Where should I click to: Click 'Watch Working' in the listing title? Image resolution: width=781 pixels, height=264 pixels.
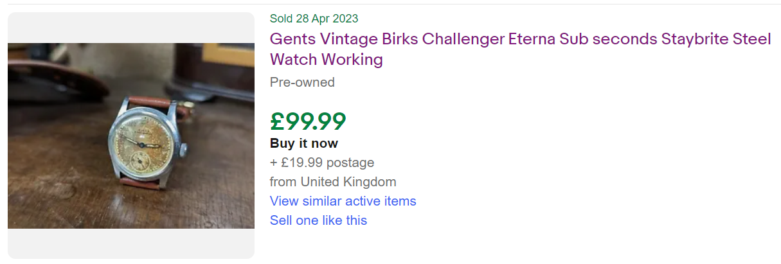pyautogui.click(x=326, y=60)
